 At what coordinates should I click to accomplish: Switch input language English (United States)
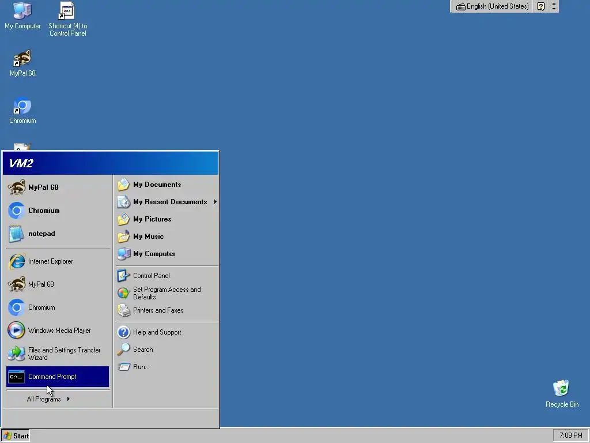point(493,6)
